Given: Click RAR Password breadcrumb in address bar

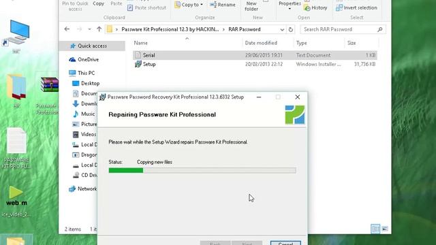Looking at the screenshot, I should pyautogui.click(x=245, y=29).
